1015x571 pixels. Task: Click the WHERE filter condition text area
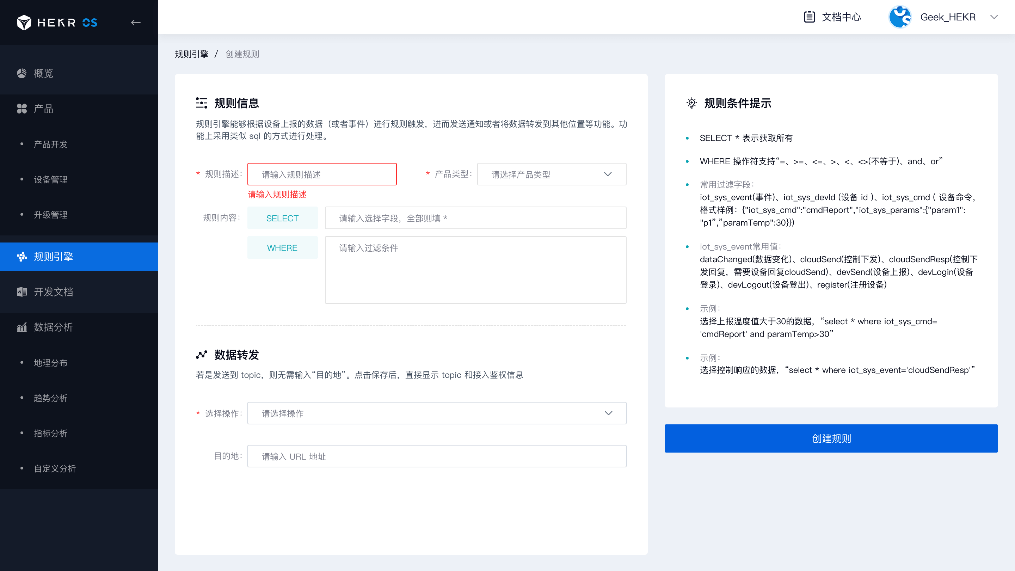pyautogui.click(x=475, y=270)
